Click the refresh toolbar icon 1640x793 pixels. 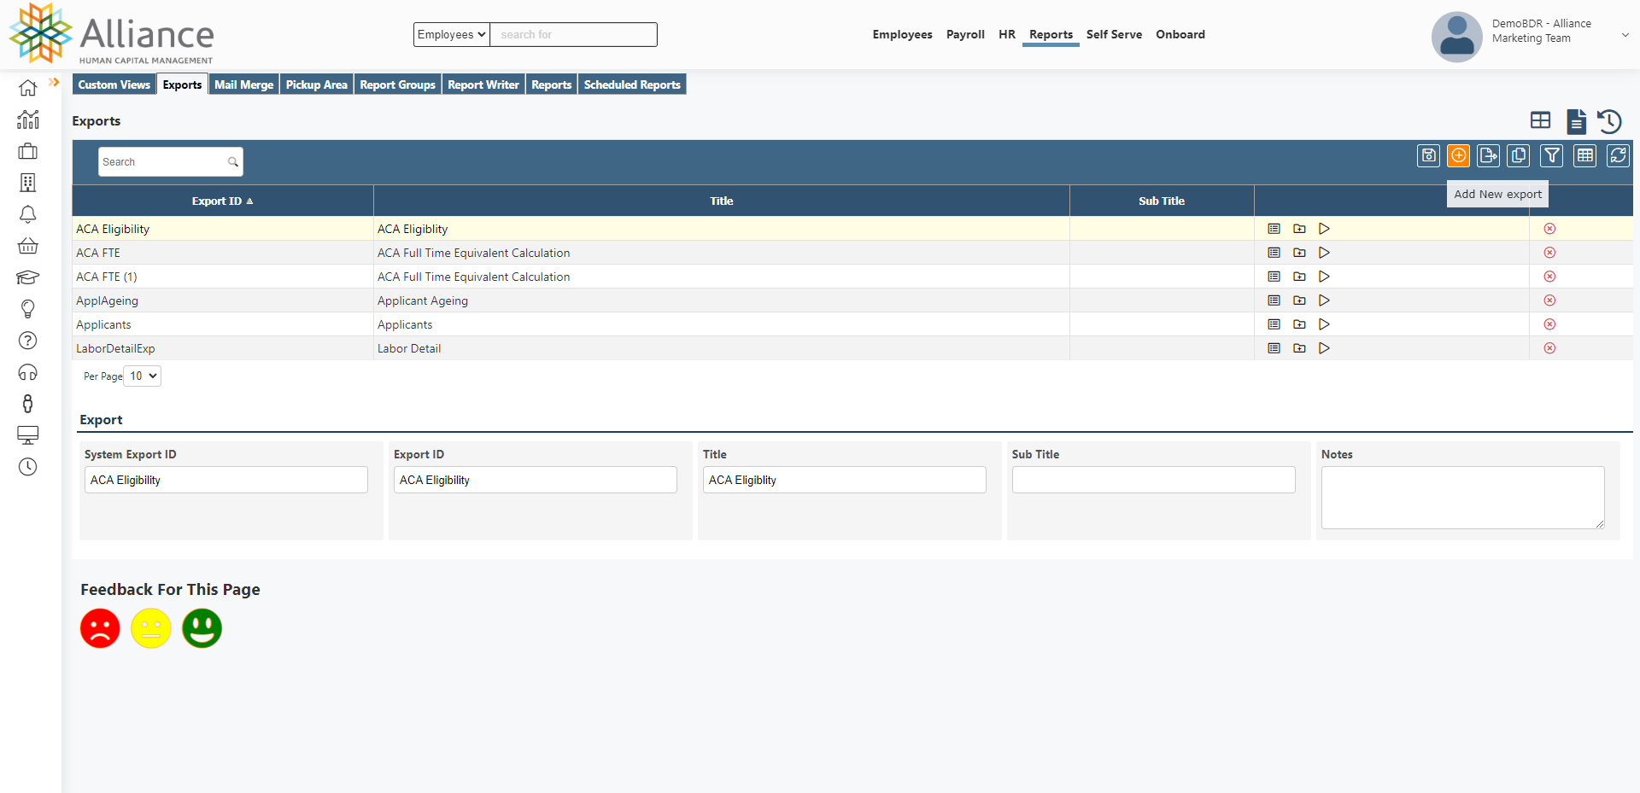(1619, 155)
